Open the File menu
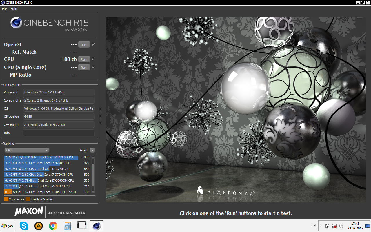371x232 pixels. [4, 9]
